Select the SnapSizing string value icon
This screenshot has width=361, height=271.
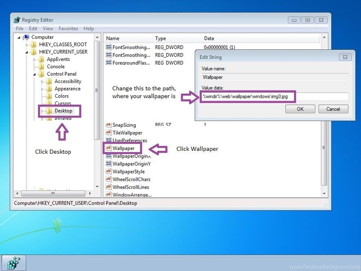point(108,125)
